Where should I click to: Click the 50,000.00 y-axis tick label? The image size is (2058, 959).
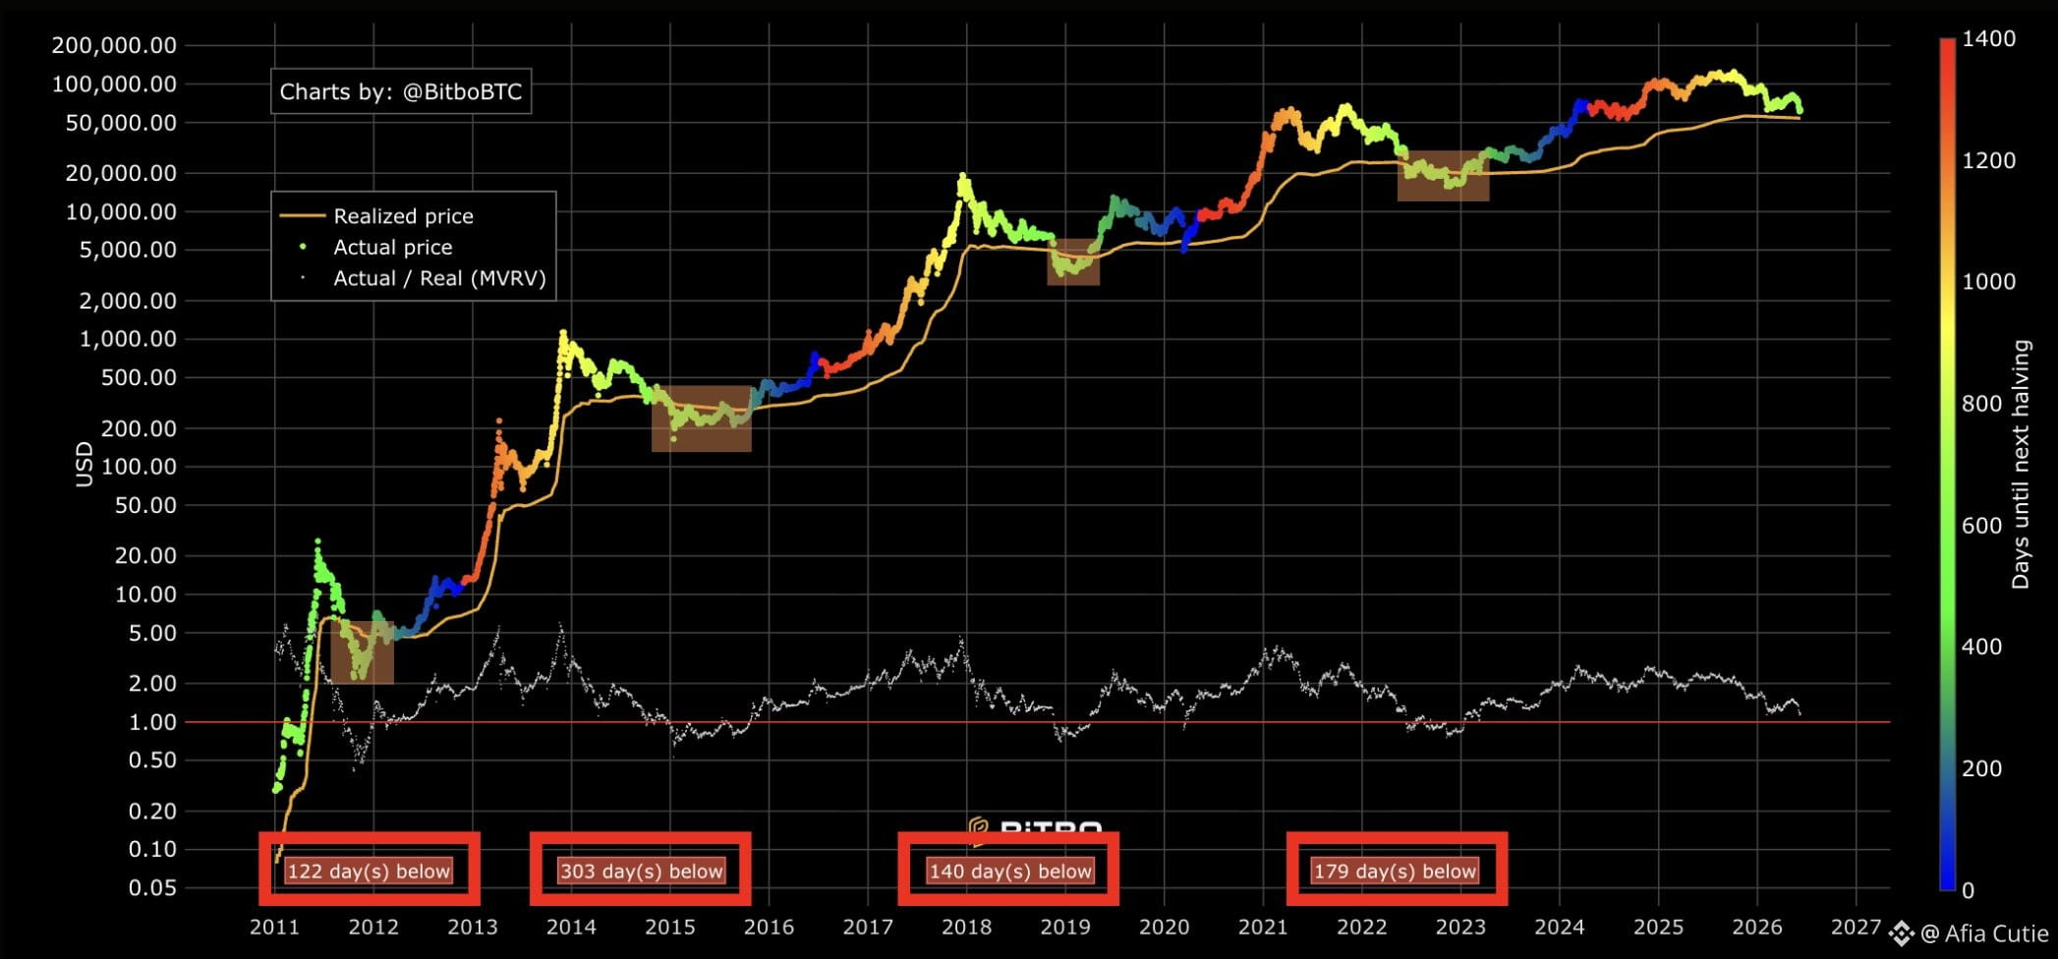pyautogui.click(x=121, y=123)
